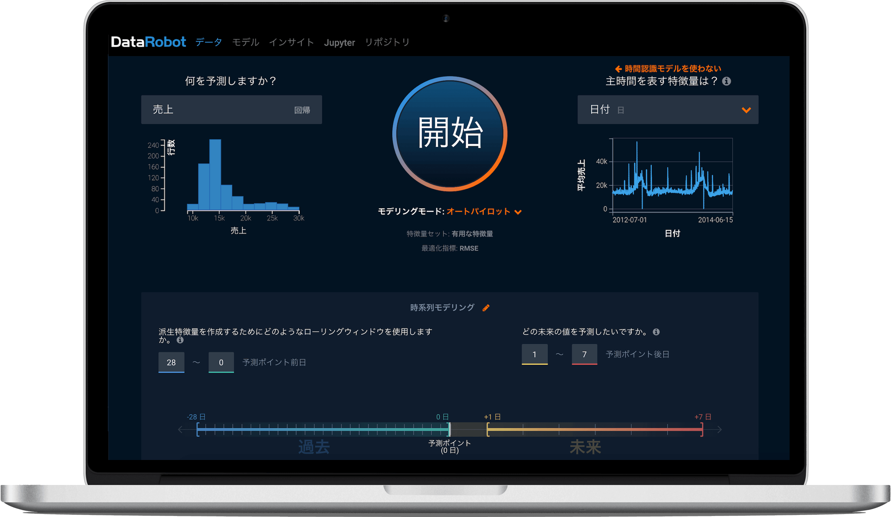Screen dimensions: 891x517
Task: Click right arrow at timeline end
Action: click(719, 430)
